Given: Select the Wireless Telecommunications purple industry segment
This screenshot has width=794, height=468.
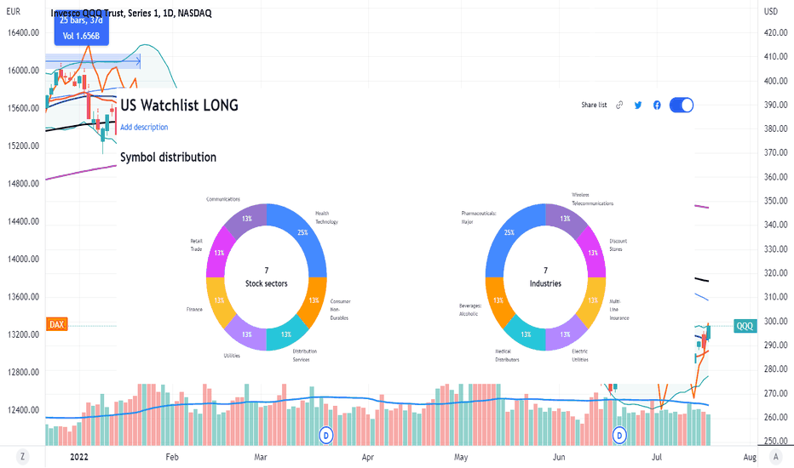Looking at the screenshot, I should [565, 218].
